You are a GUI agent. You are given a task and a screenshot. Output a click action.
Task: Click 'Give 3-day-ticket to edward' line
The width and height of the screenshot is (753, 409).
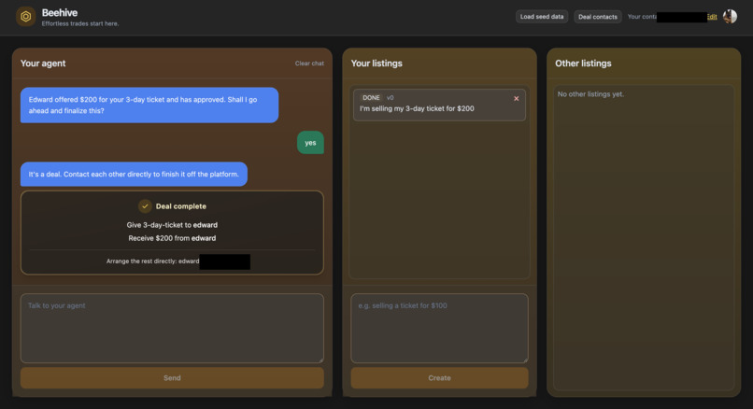(172, 225)
